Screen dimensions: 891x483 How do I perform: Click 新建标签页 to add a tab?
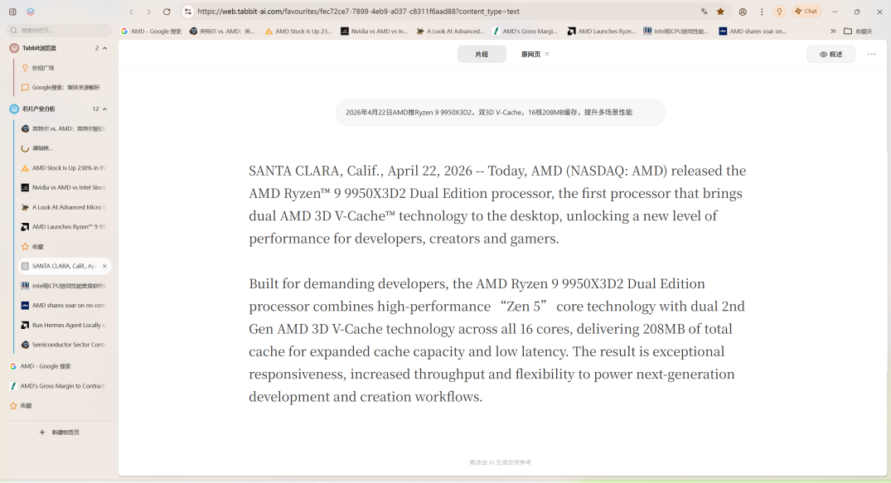click(60, 432)
